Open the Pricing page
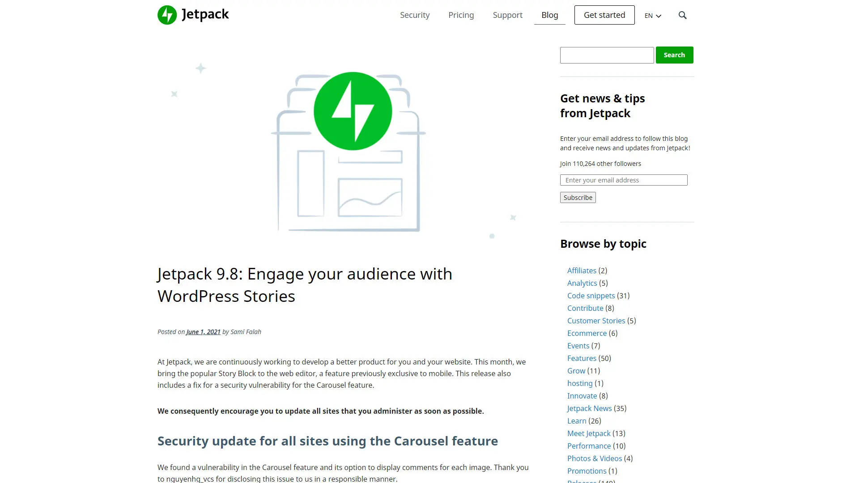859x483 pixels. pos(461,15)
